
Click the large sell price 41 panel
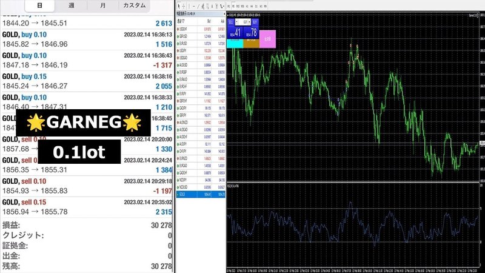click(235, 32)
